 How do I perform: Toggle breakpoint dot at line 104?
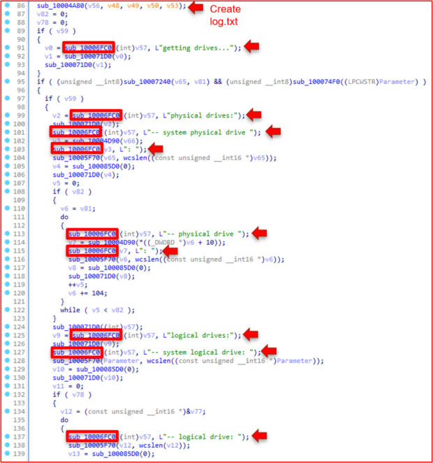[8, 157]
